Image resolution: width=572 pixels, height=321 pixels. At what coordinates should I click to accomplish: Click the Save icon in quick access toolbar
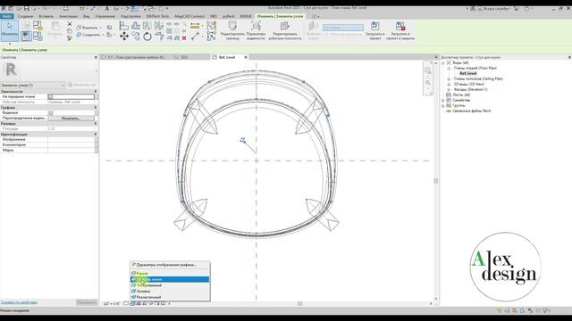tap(26, 8)
